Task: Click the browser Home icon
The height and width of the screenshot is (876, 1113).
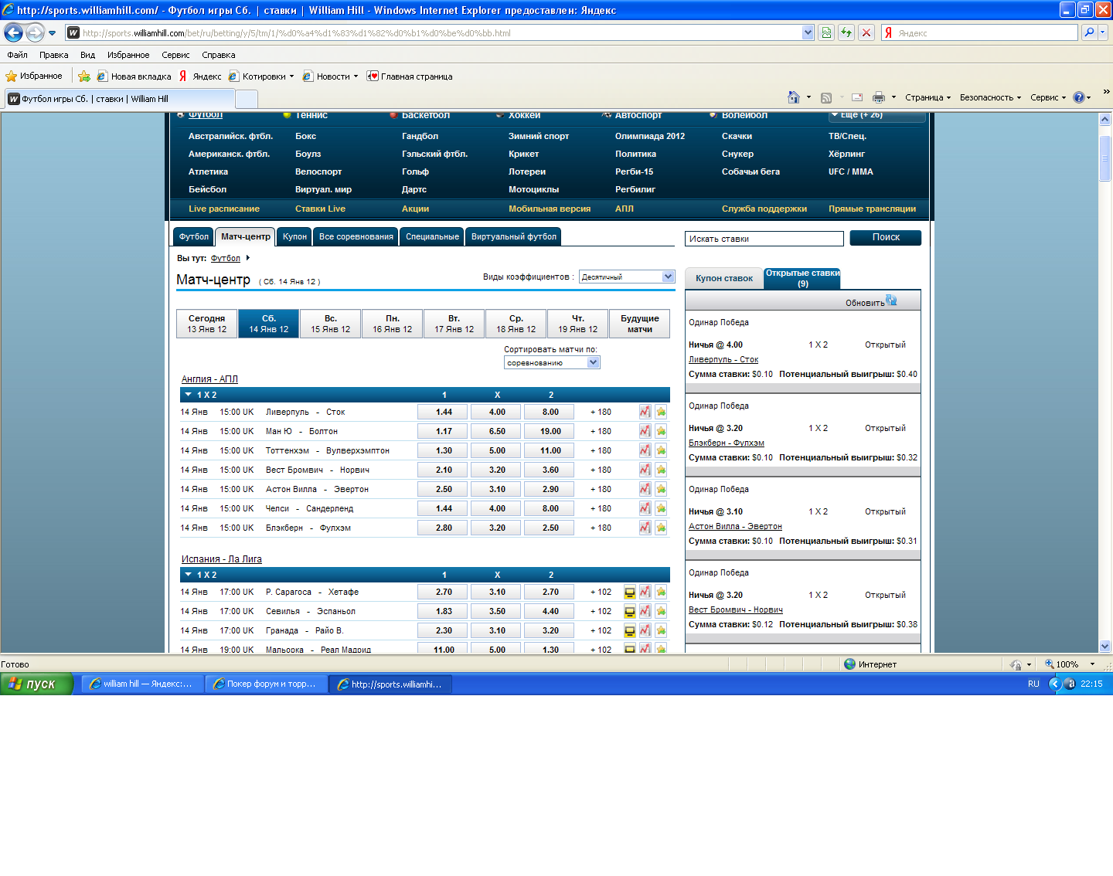Action: [x=793, y=97]
